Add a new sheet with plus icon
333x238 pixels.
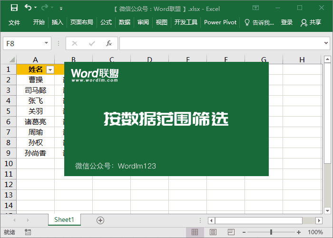pos(100,220)
